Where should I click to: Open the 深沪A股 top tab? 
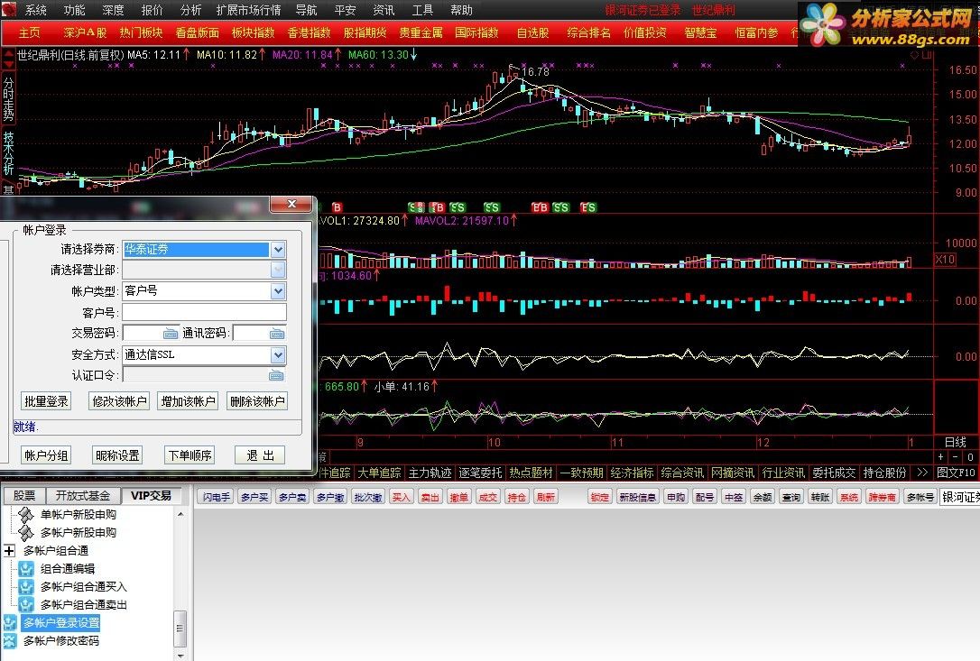[85, 32]
